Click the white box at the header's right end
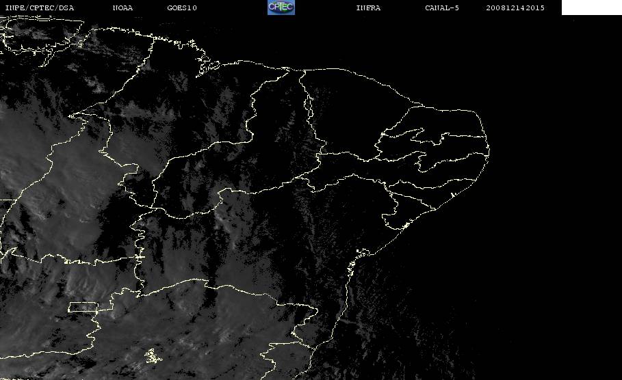 click(591, 8)
